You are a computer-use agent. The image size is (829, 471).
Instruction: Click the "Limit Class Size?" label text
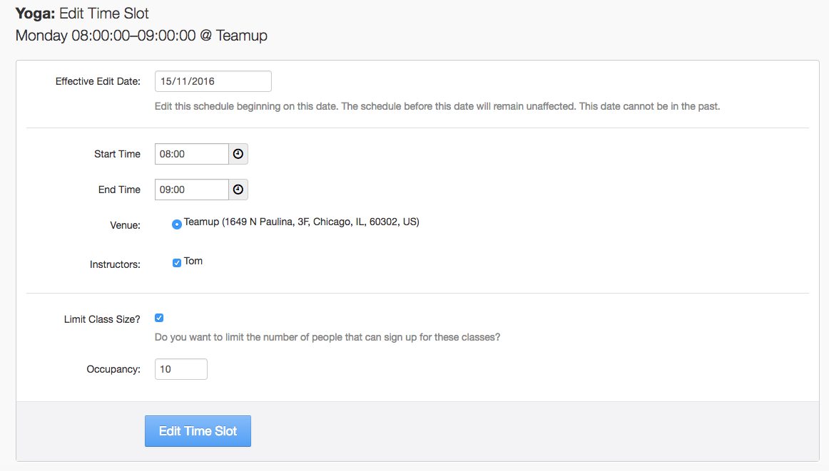tap(102, 319)
